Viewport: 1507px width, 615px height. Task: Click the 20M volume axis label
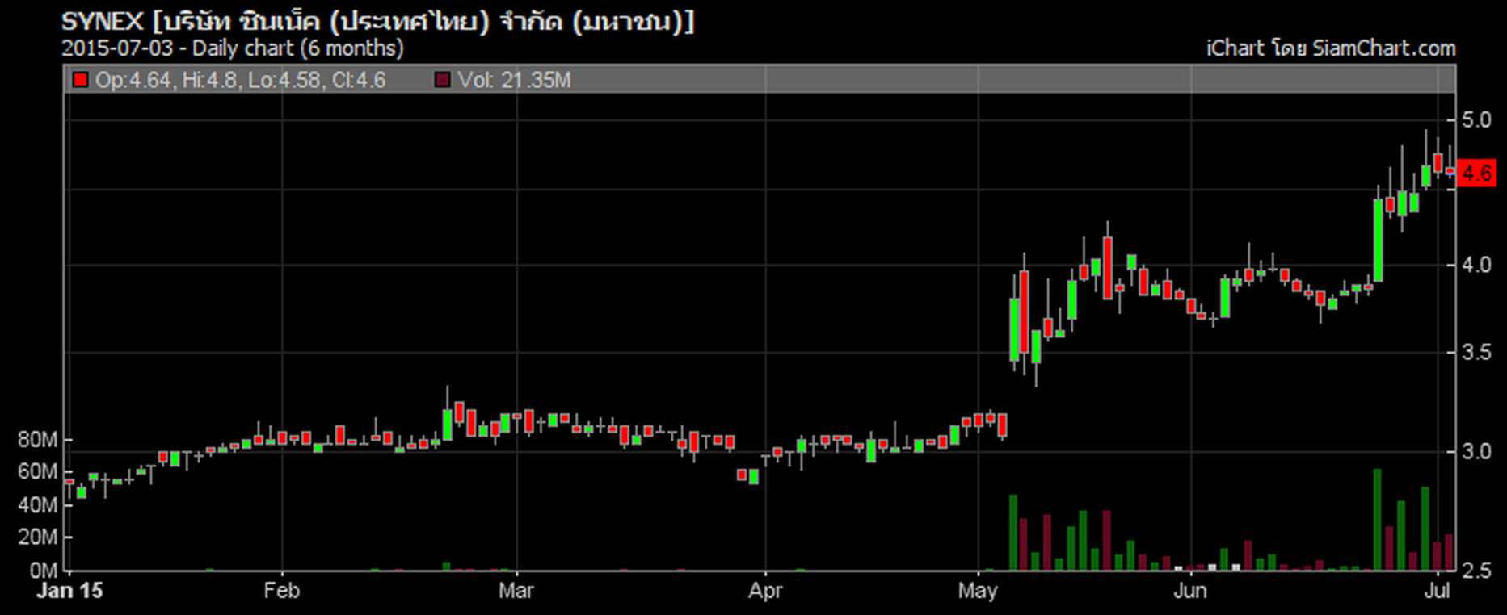[x=37, y=538]
